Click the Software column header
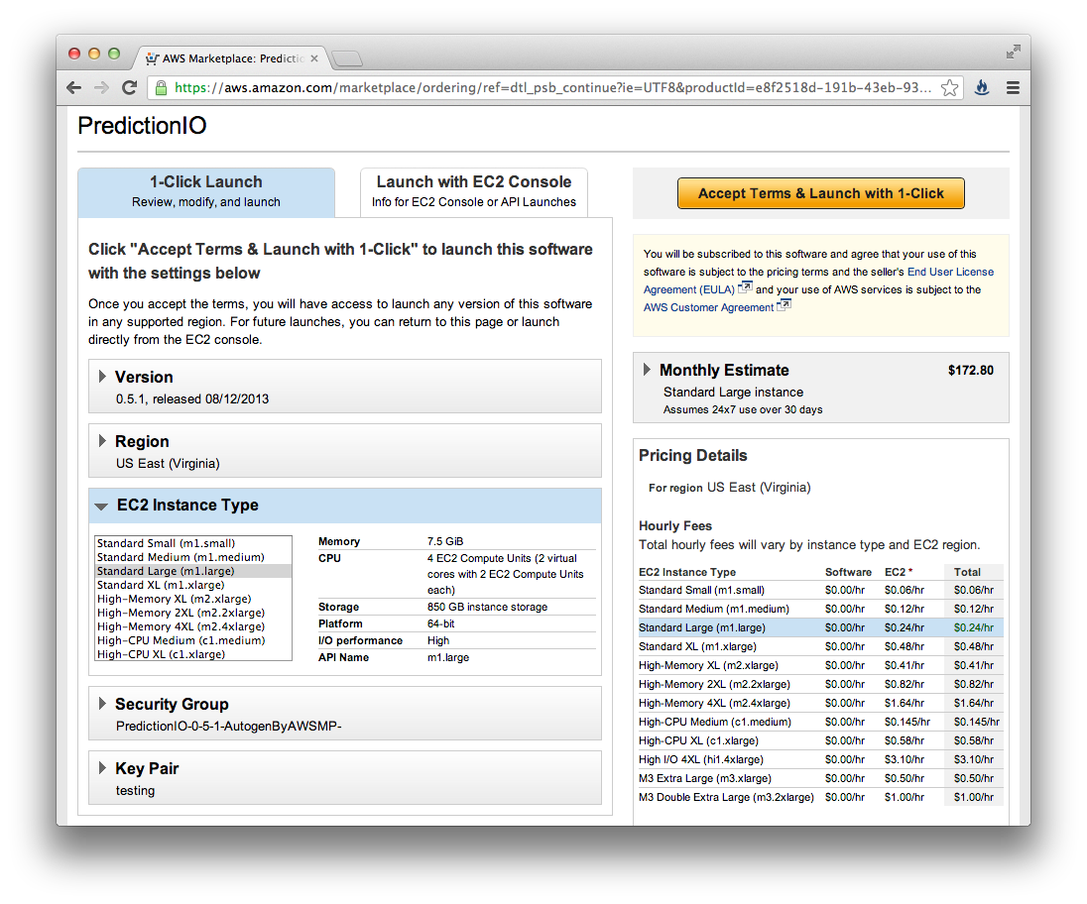 (x=848, y=572)
